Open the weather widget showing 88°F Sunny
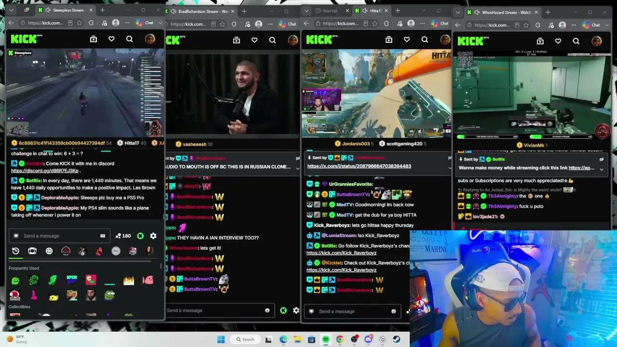617x347 pixels. click(x=16, y=339)
